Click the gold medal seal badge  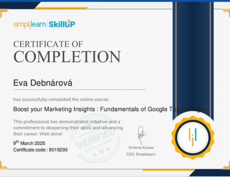pyautogui.click(x=193, y=137)
